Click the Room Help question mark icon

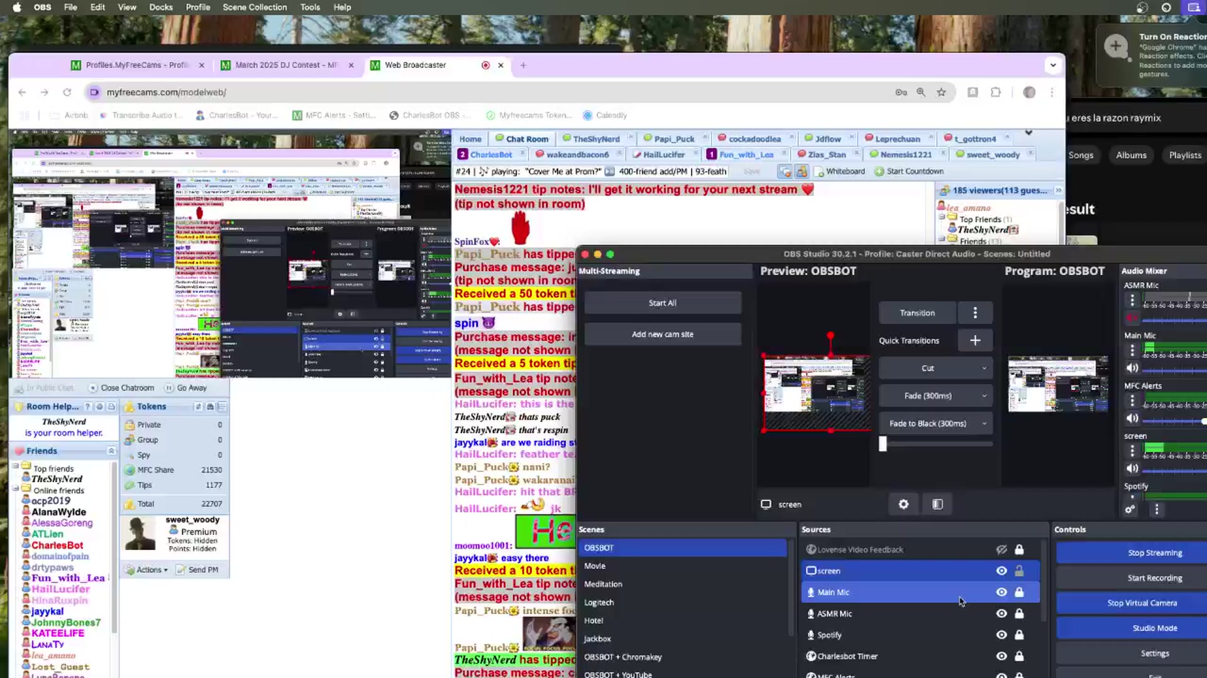[x=88, y=406]
